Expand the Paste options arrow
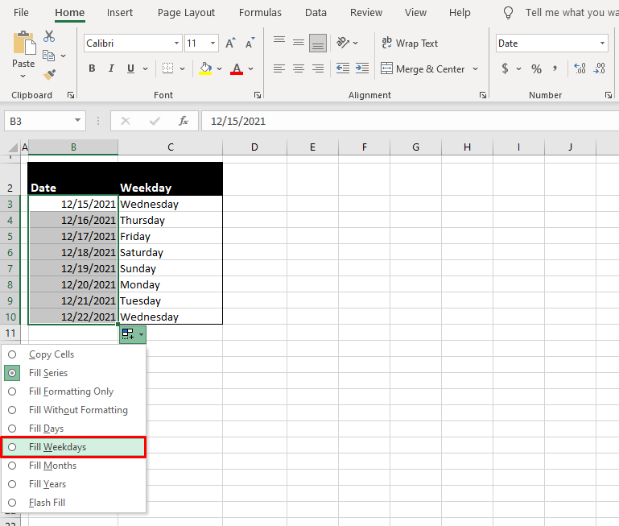The width and height of the screenshot is (619, 526). click(x=23, y=76)
